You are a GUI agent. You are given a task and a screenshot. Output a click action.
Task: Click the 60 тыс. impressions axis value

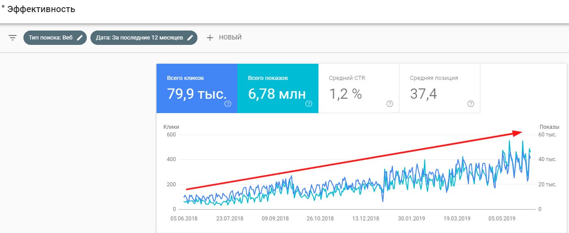(548, 135)
